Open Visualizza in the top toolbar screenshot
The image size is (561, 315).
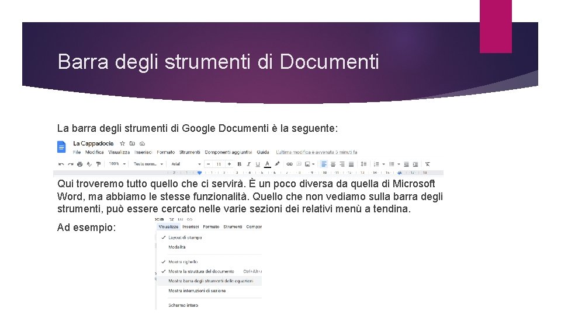click(119, 152)
